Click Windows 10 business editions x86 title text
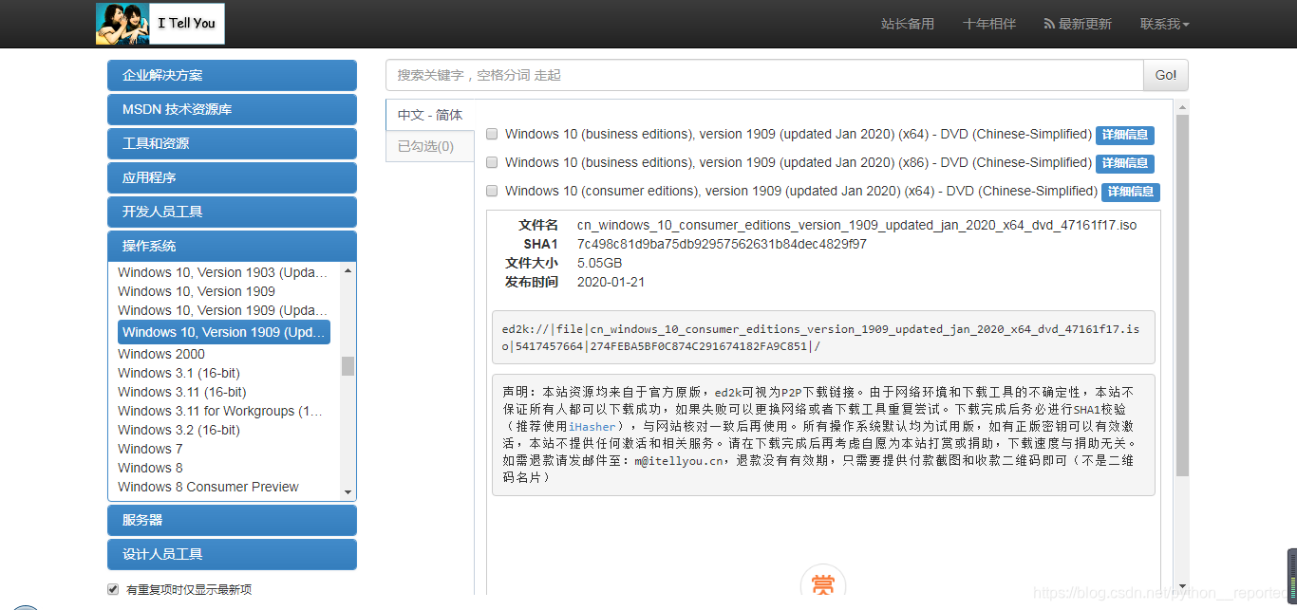This screenshot has height=610, width=1297. 799,162
